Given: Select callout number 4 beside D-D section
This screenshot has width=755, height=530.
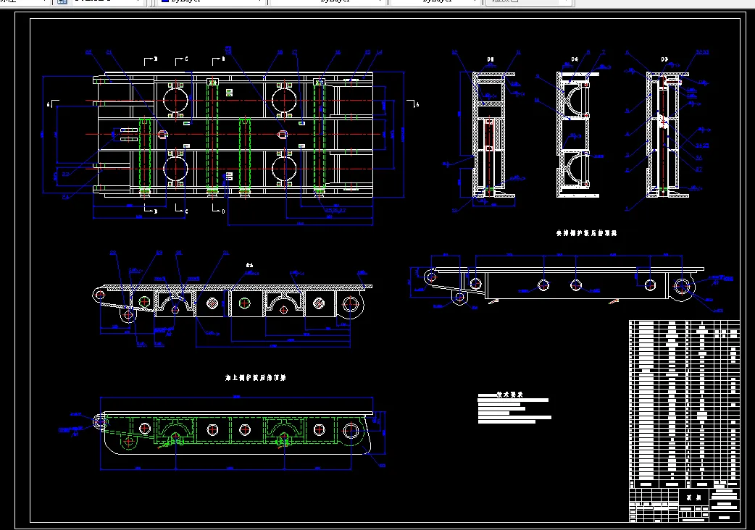Looking at the screenshot, I should (627, 134).
